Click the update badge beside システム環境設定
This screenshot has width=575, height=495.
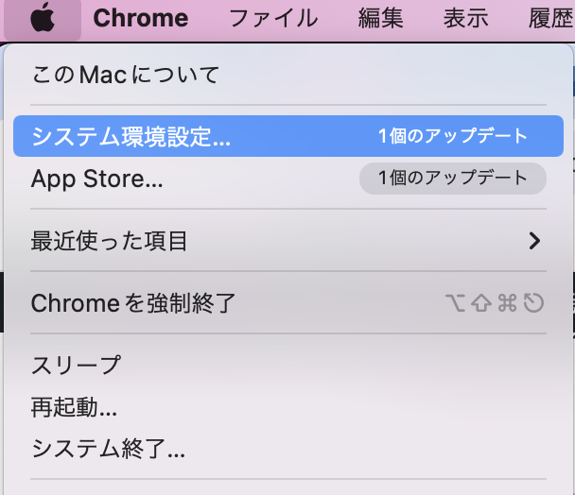[x=453, y=136]
